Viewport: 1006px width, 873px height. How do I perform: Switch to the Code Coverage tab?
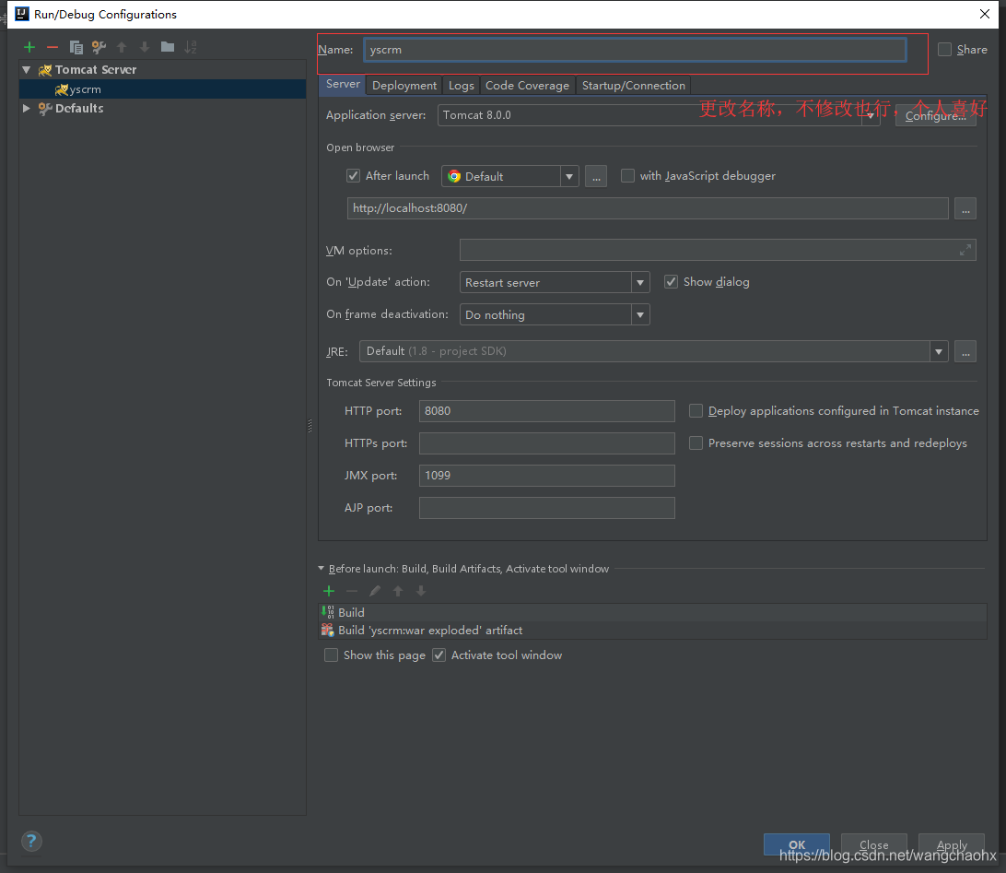[x=527, y=86]
